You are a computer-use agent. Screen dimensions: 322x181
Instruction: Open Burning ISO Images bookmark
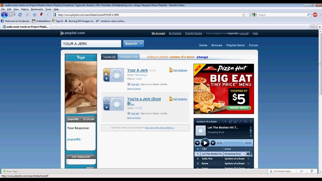tap(79, 21)
